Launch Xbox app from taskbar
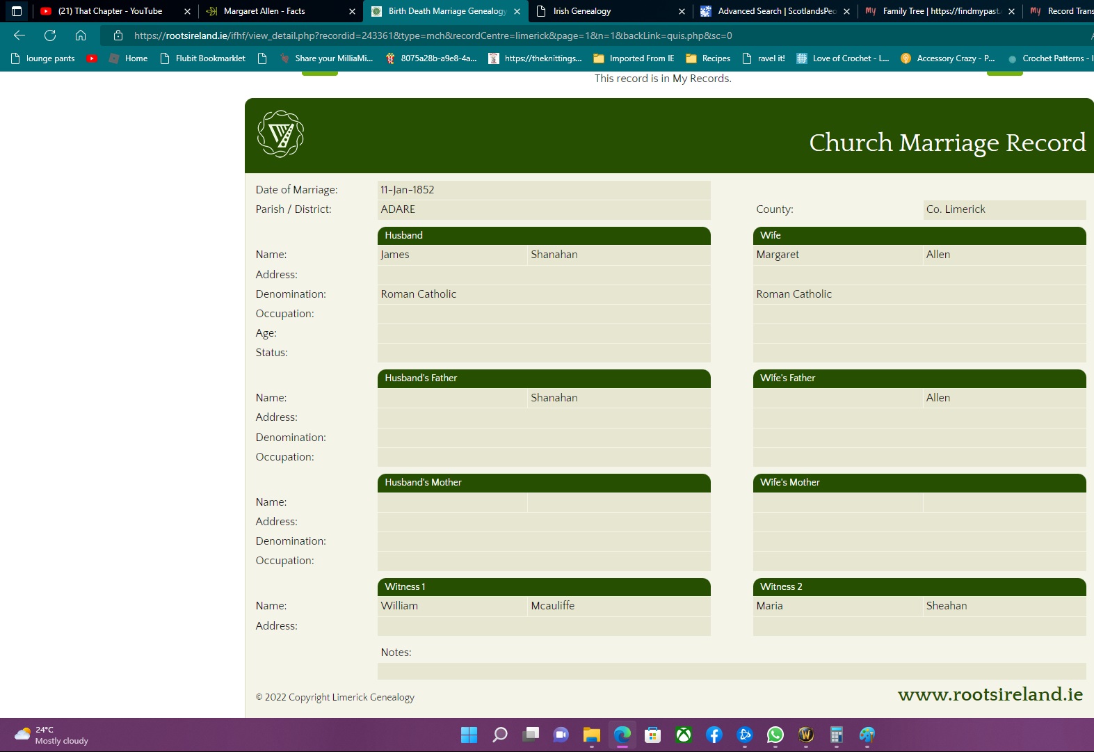1094x752 pixels. click(684, 735)
